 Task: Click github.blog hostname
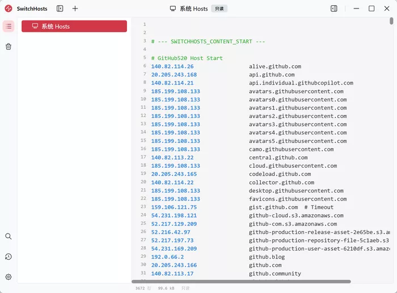pyautogui.click(x=267, y=257)
